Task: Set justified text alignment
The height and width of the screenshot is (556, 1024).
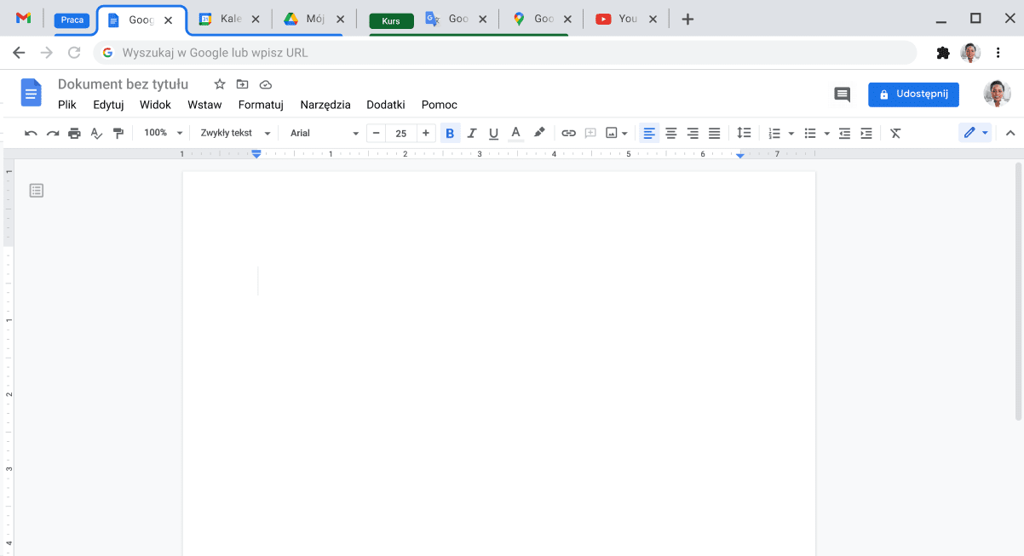Action: [x=715, y=133]
